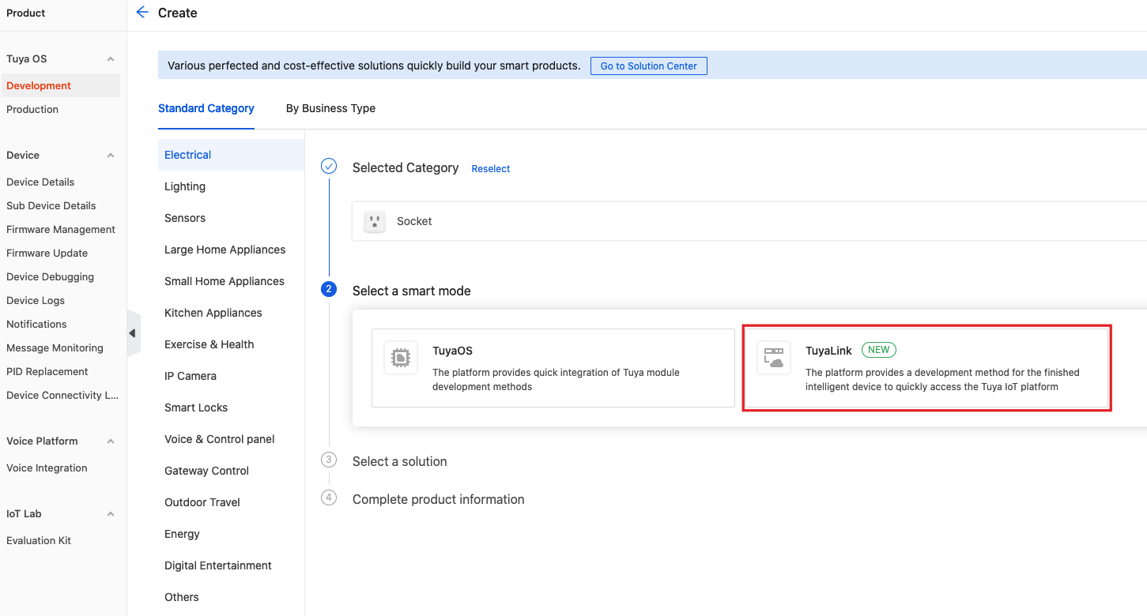Collapse the Voice Platform menu section
1147x616 pixels.
coord(111,441)
